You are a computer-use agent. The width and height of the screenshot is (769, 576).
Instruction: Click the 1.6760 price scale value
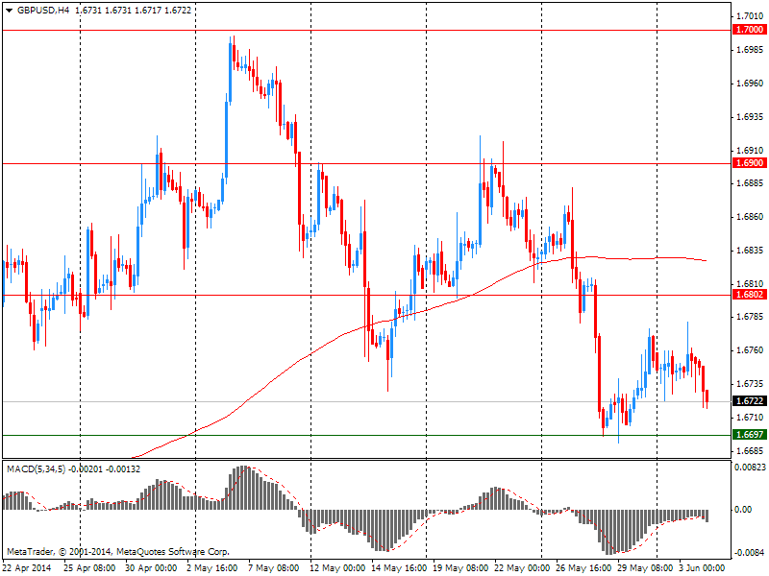click(x=750, y=350)
